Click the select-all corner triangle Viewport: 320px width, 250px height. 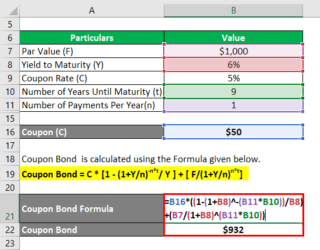pyautogui.click(x=13, y=11)
